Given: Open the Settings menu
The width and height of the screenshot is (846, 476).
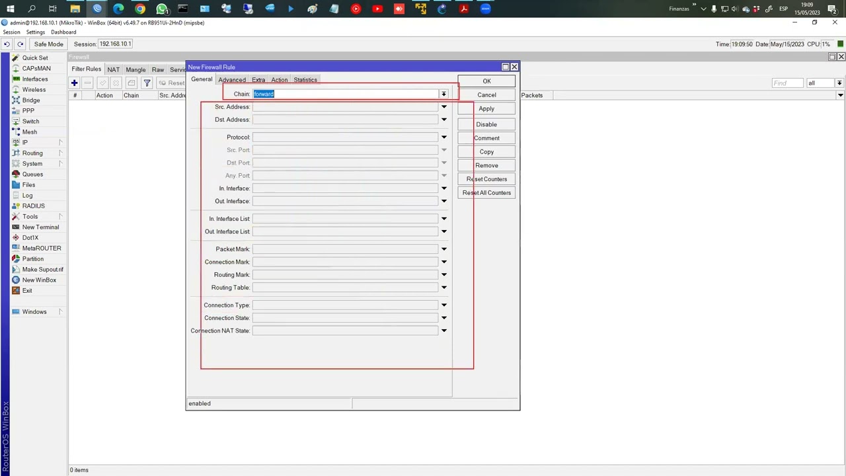Looking at the screenshot, I should coord(36,32).
